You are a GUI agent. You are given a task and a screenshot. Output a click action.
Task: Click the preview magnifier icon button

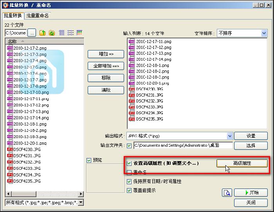coord(227,193)
